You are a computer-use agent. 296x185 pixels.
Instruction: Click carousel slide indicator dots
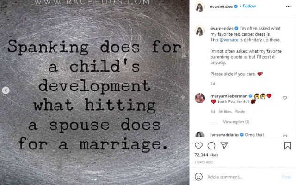[x=95, y=179]
